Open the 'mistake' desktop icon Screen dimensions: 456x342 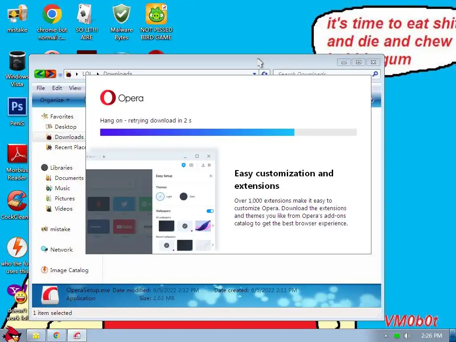17,18
